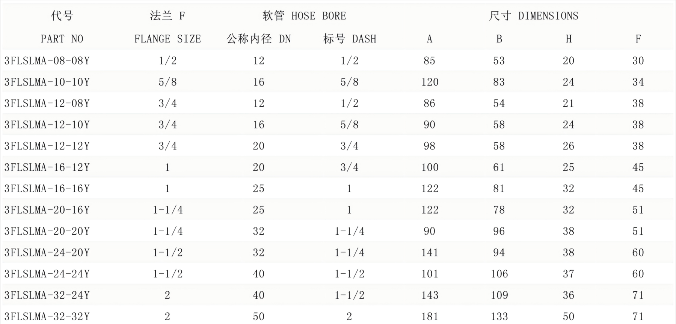Click the A dimension value 181
This screenshot has height=324, width=676.
[430, 317]
